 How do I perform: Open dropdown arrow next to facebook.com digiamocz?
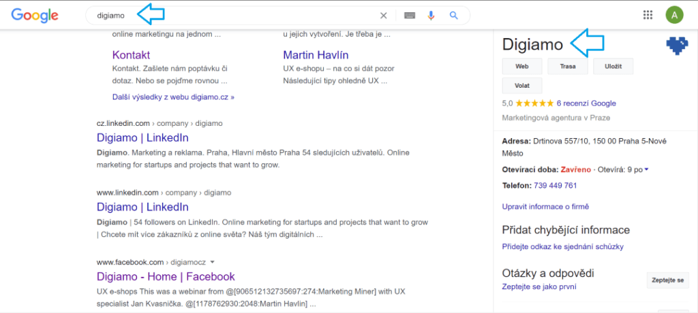click(212, 262)
